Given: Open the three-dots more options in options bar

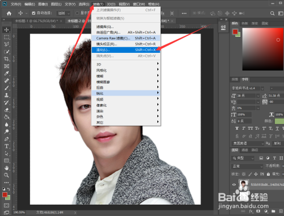Looking at the screenshot, I should point(184,13).
